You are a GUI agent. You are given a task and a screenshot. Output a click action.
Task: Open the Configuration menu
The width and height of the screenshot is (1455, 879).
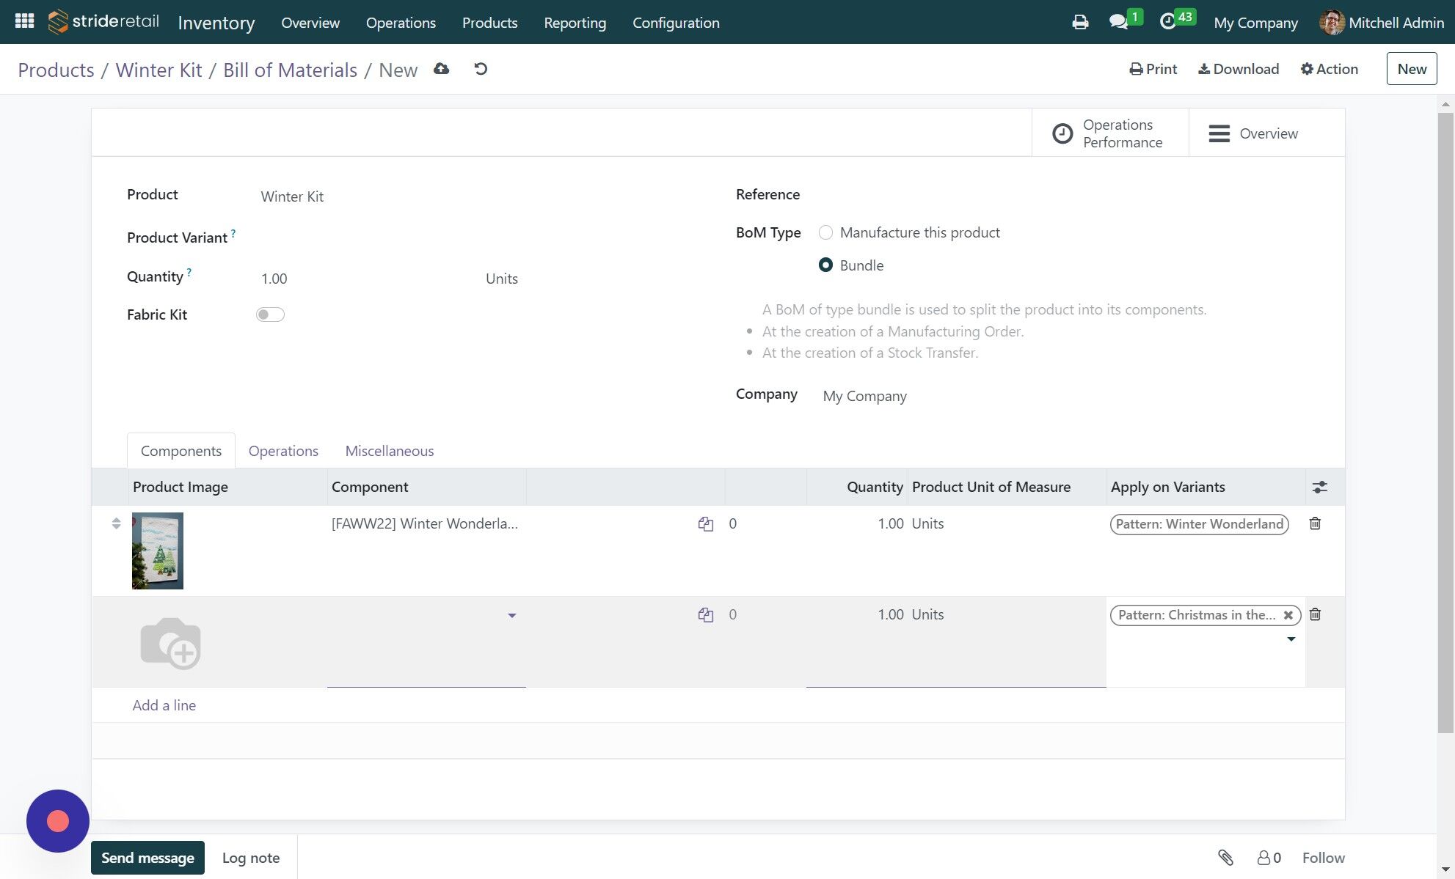(676, 23)
